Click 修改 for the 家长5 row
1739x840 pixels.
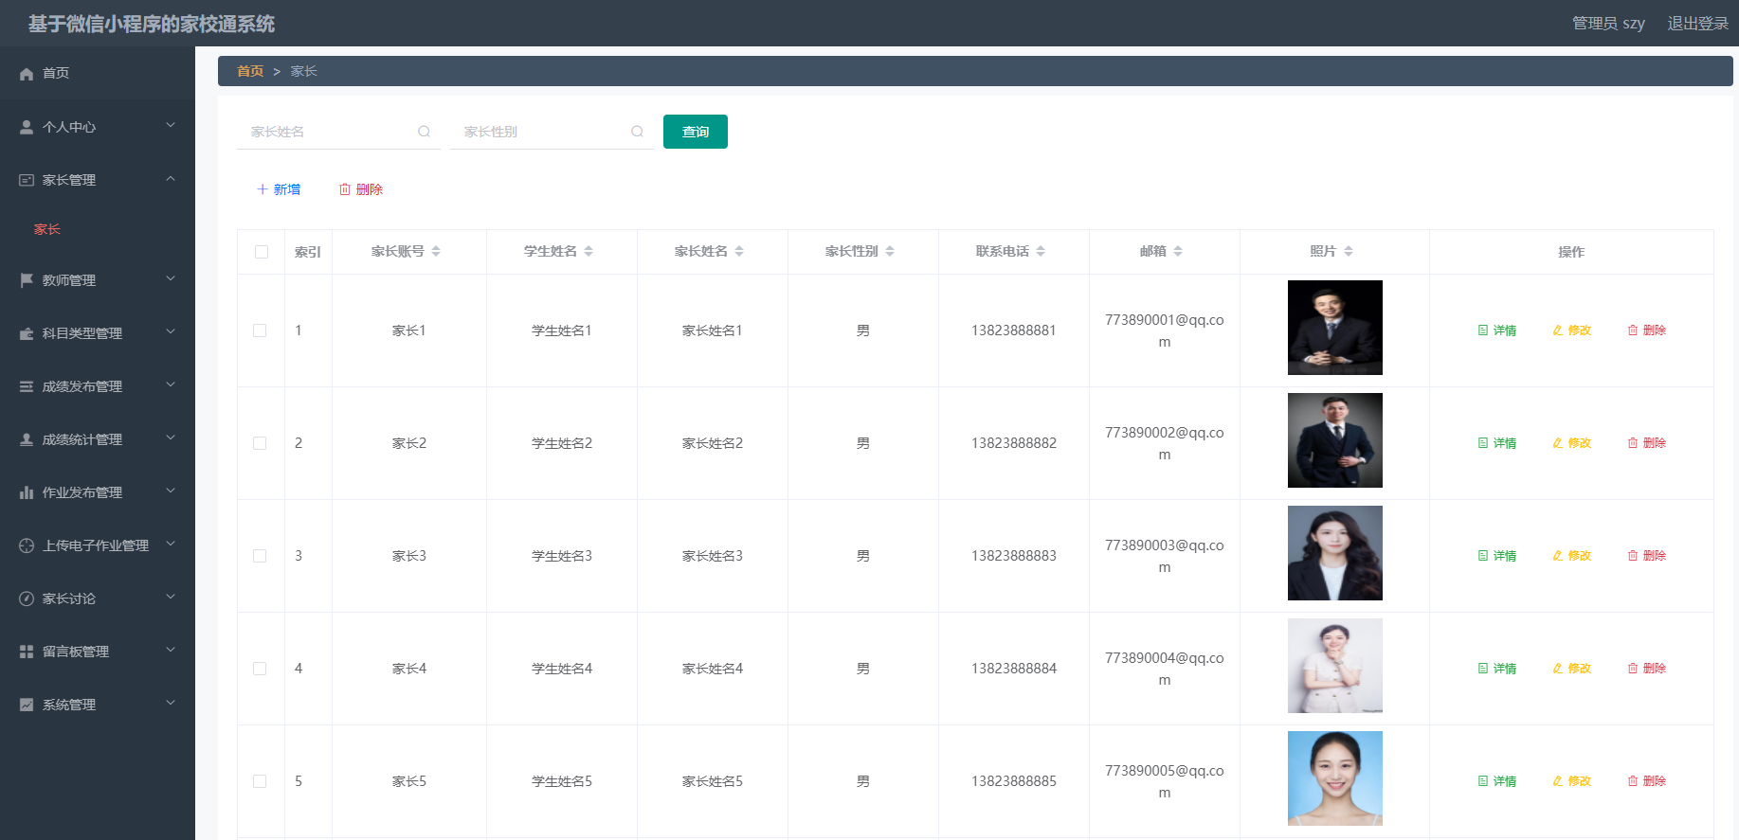1572,781
